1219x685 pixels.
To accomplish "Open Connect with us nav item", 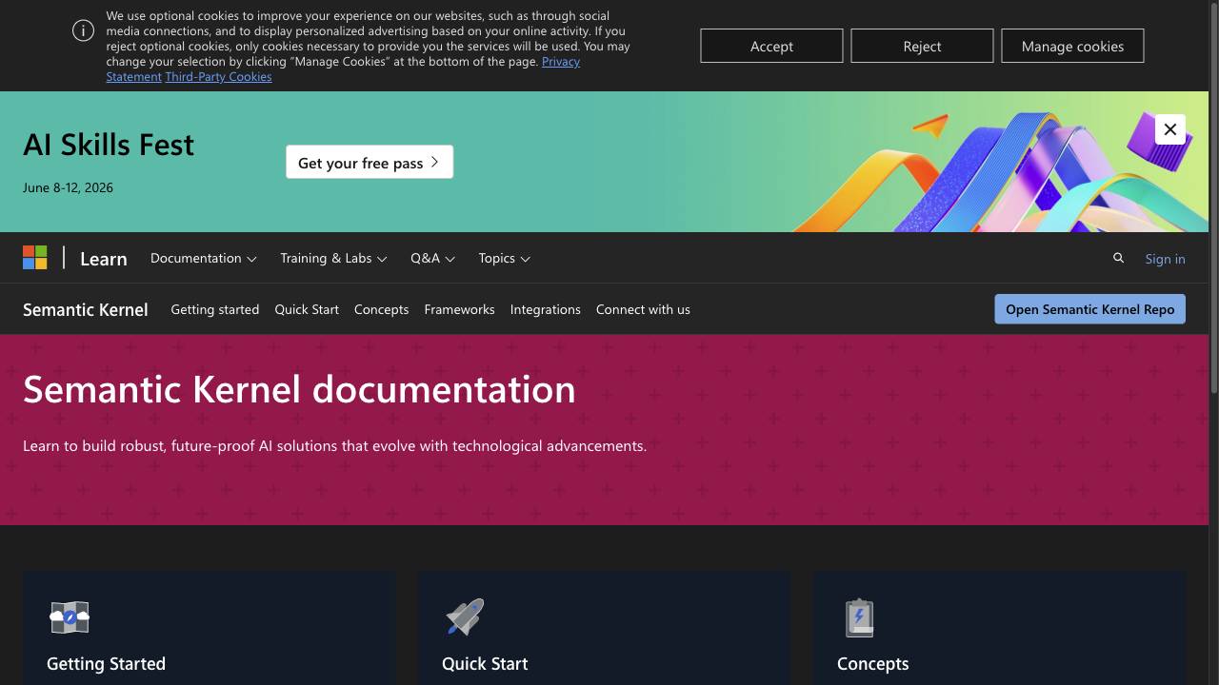I will pos(643,309).
